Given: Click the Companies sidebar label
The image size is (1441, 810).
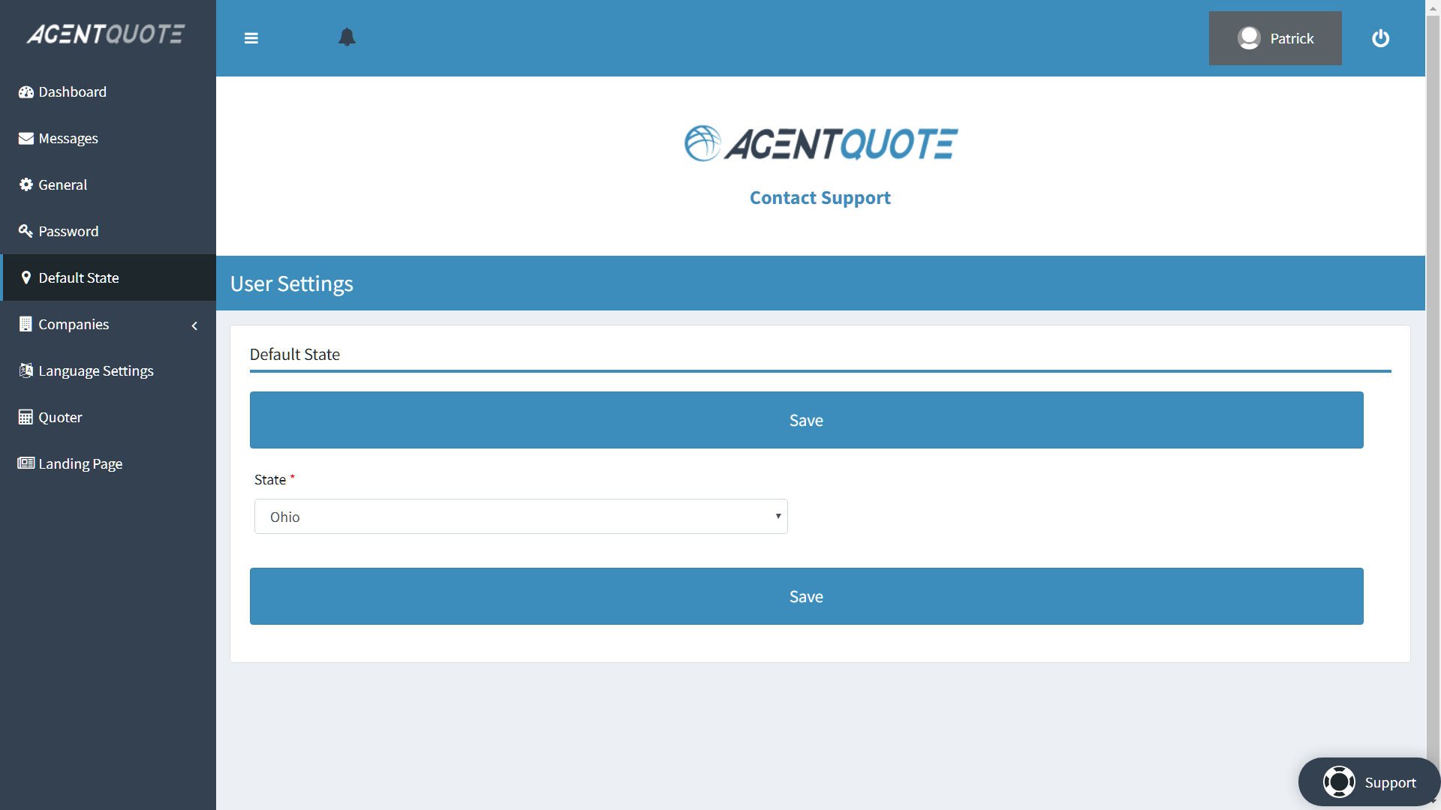Looking at the screenshot, I should pyautogui.click(x=74, y=325).
